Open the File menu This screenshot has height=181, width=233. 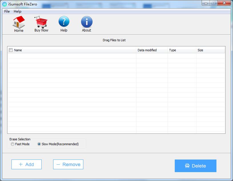pos(7,11)
